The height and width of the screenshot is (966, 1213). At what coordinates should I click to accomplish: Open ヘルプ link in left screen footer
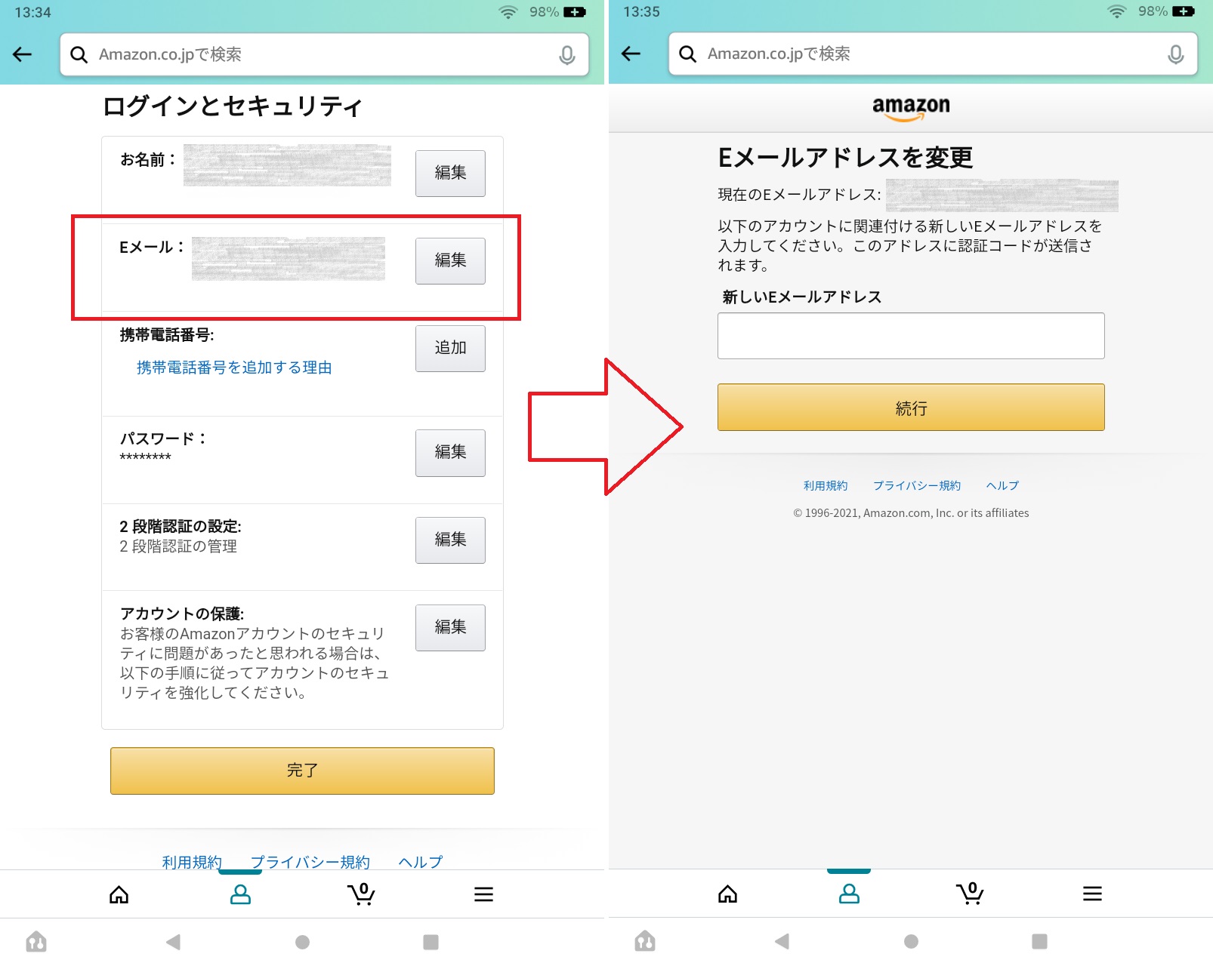(x=421, y=861)
